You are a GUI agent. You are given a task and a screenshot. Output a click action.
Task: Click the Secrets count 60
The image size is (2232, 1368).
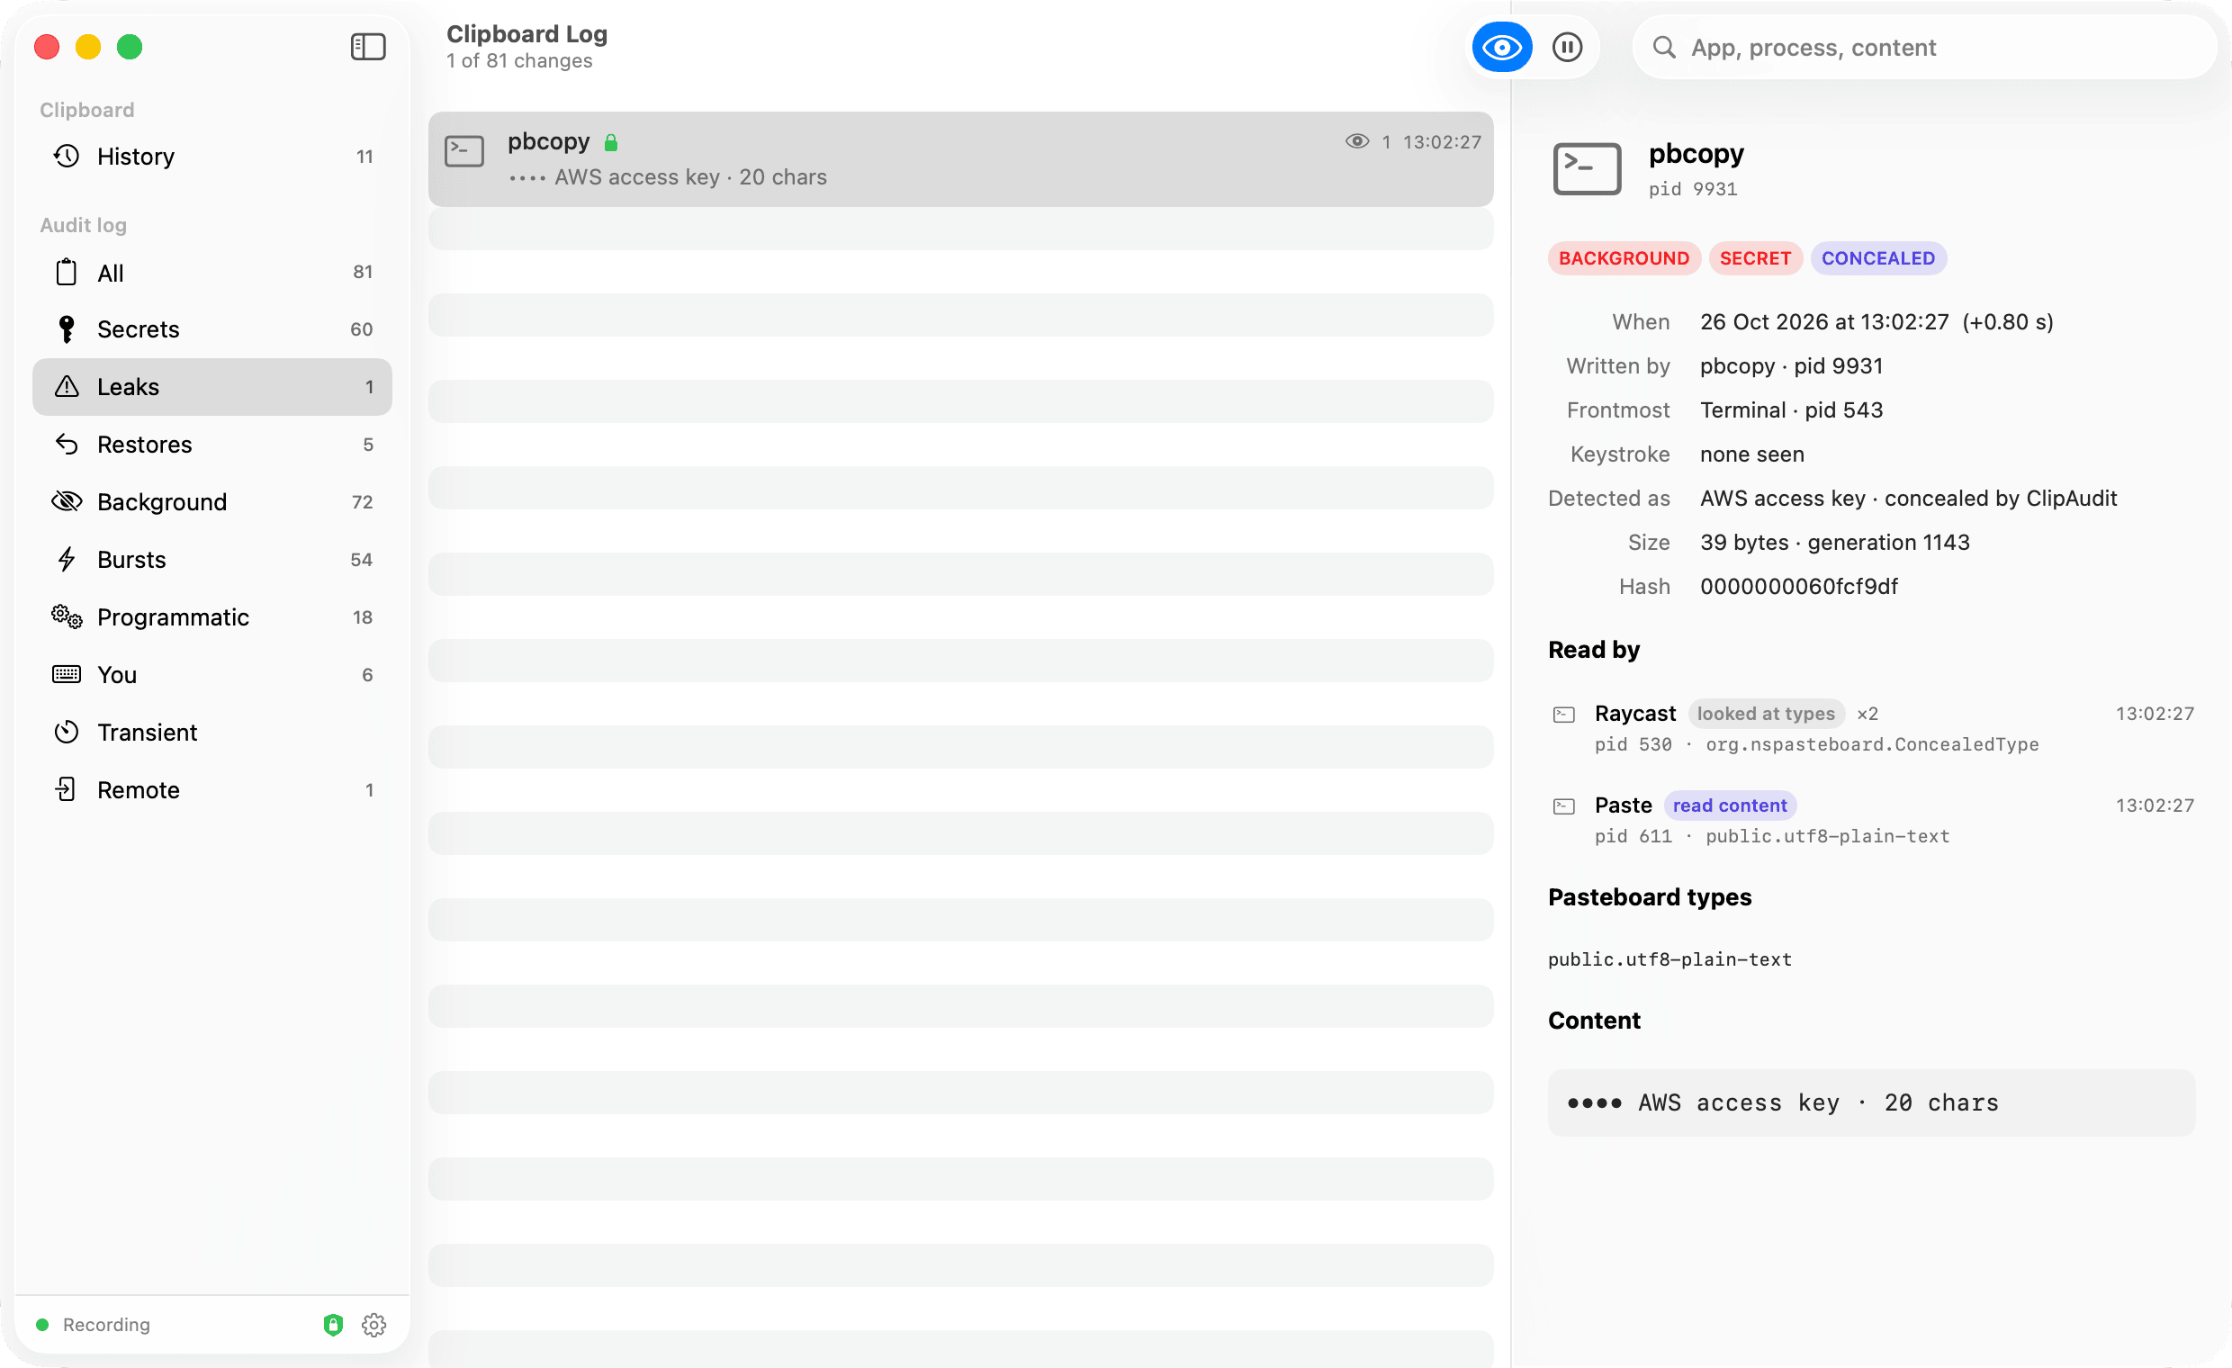(362, 329)
